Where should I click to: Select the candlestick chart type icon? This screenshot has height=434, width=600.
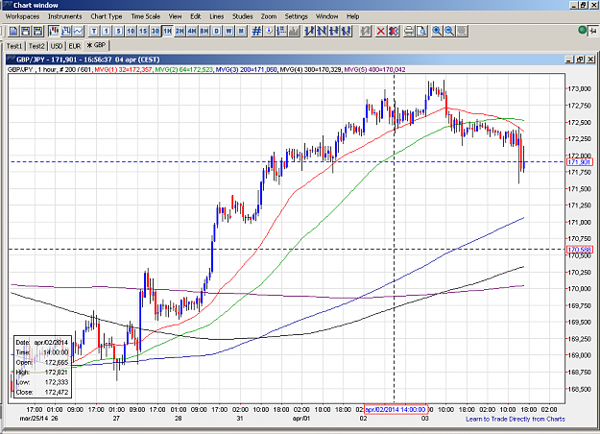tap(53, 31)
